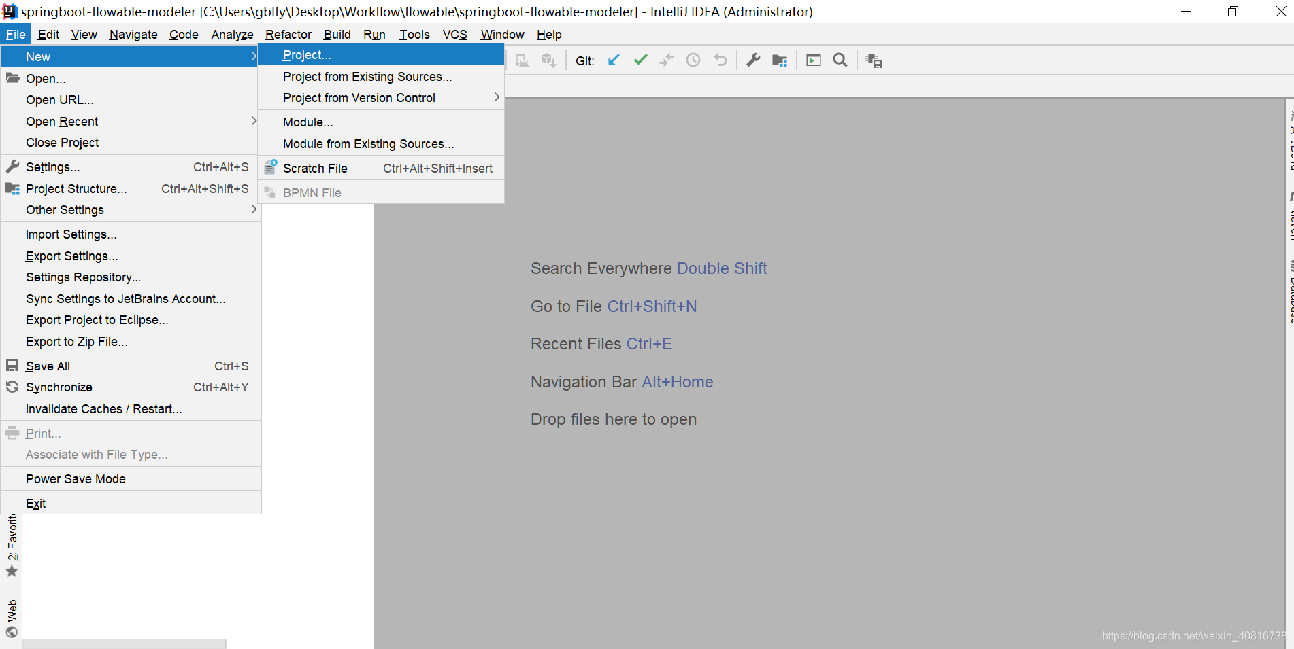This screenshot has height=649, width=1294.
Task: Select Sync Settings to JetBrains Account...
Action: [x=131, y=299]
